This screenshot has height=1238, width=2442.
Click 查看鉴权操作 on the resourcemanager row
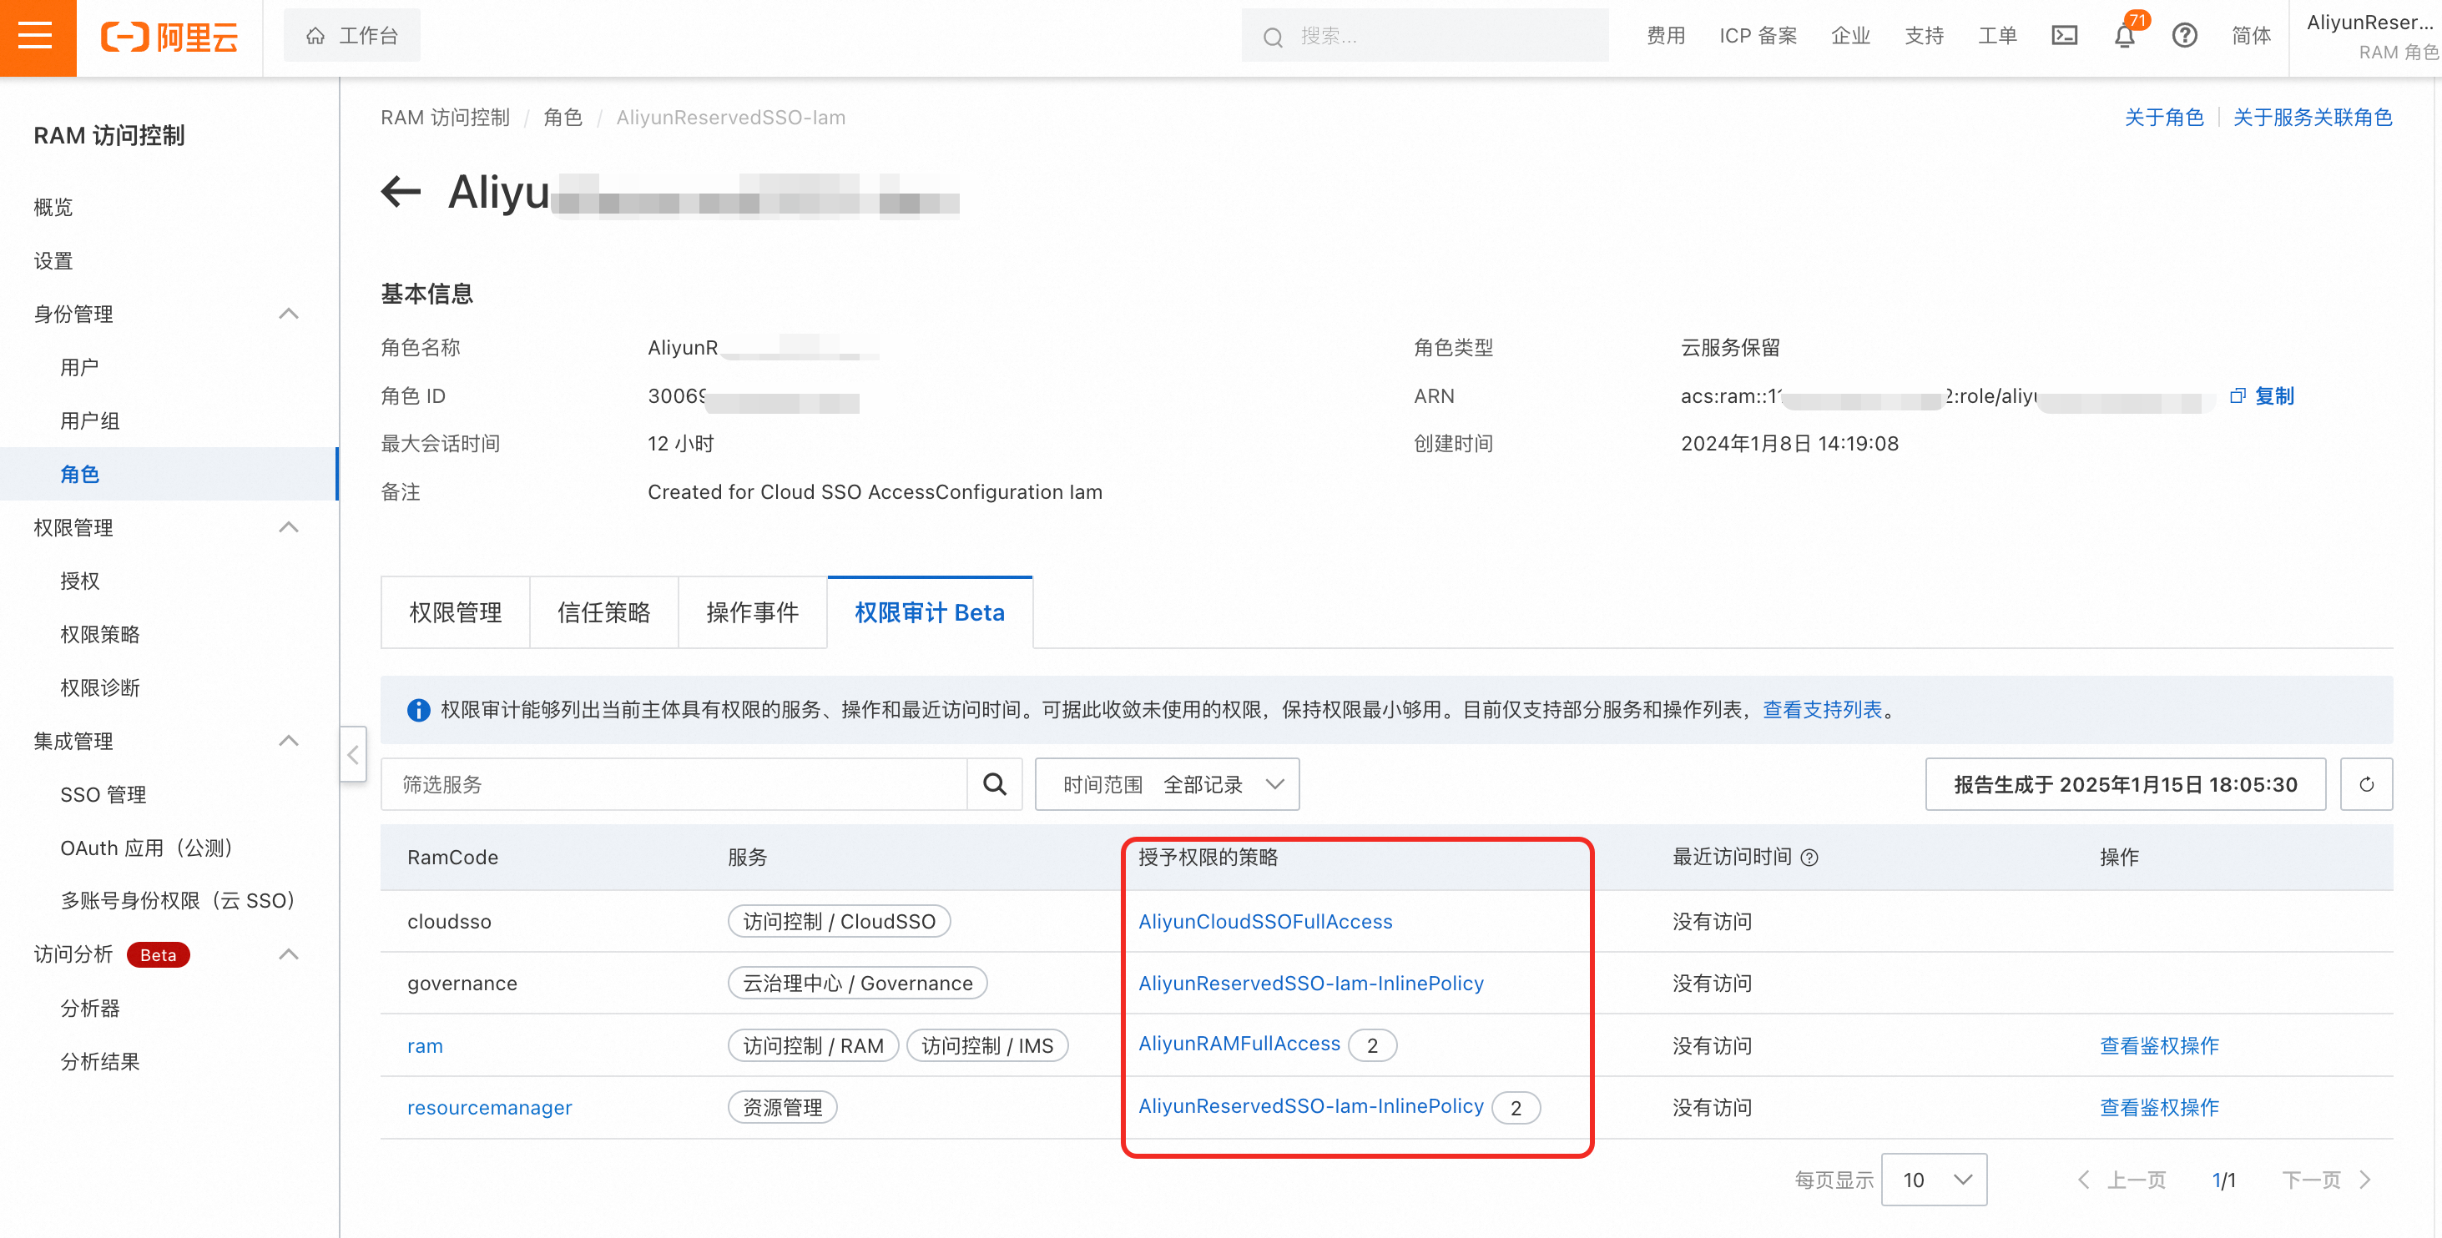pos(2158,1107)
